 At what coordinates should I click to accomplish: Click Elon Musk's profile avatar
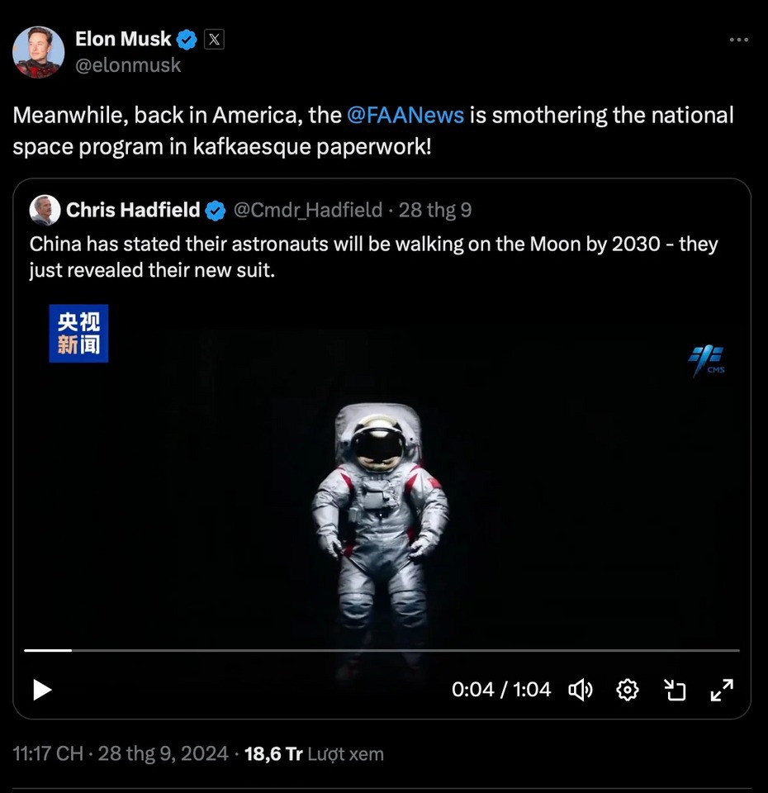pyautogui.click(x=38, y=52)
